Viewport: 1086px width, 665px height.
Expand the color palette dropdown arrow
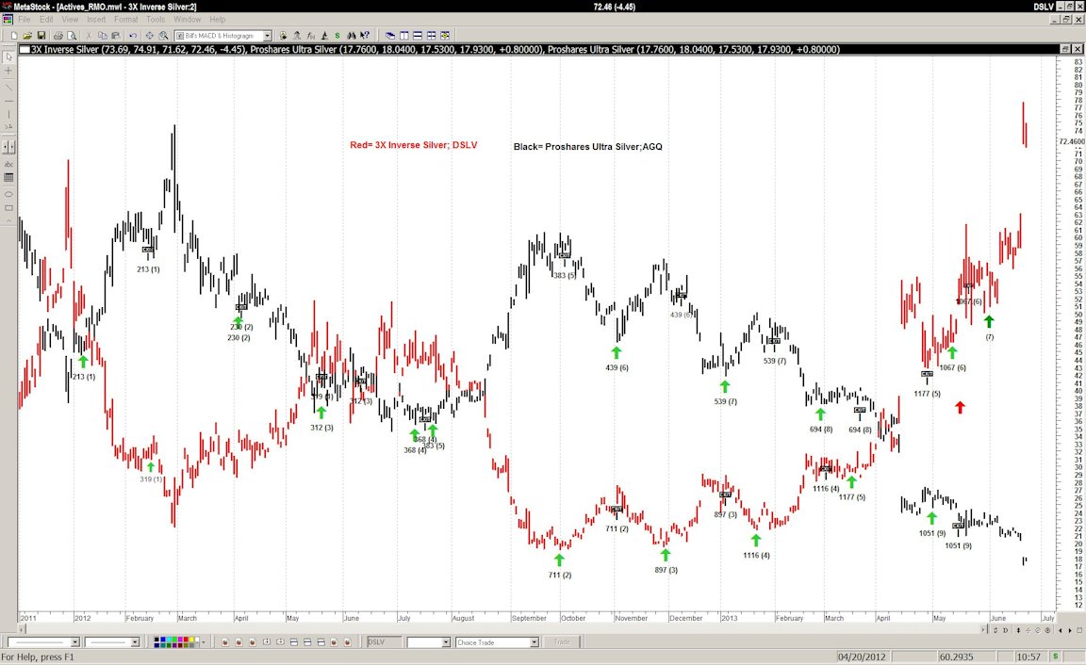[x=204, y=642]
